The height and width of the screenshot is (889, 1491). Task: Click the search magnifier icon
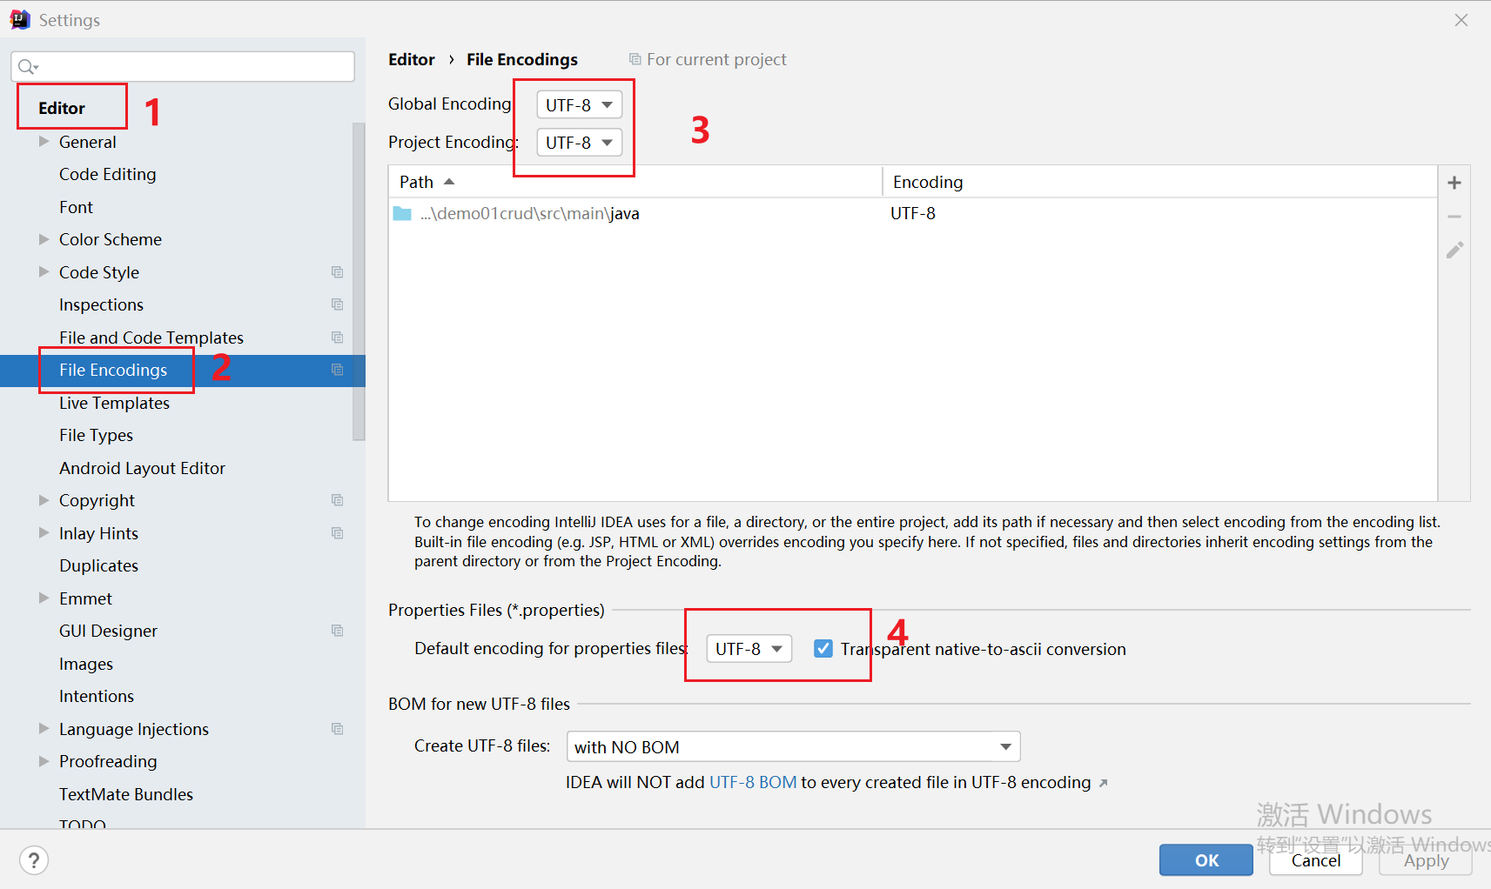(28, 66)
